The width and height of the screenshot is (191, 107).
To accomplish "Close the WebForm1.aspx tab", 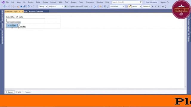I will 22,12.
